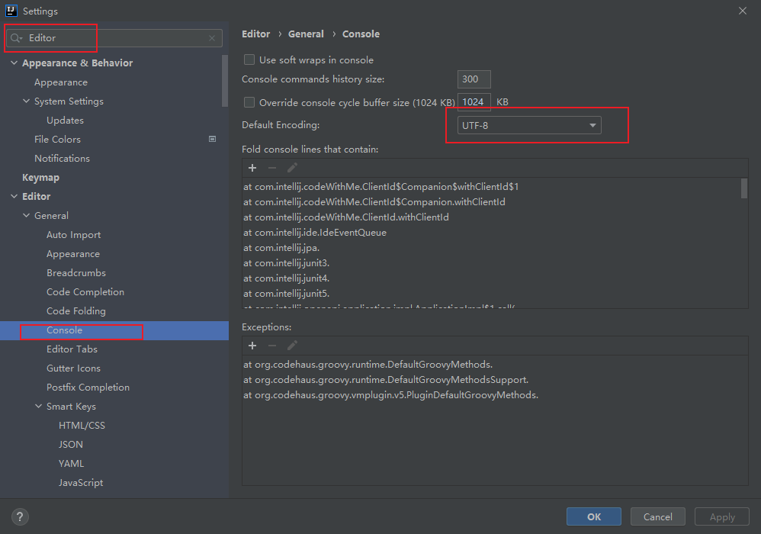Screen dimensions: 761x534
Task: Open the Code Completion settings
Action: 85,291
